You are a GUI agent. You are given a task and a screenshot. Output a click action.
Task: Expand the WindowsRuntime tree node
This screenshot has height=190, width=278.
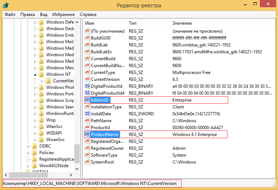(35, 114)
